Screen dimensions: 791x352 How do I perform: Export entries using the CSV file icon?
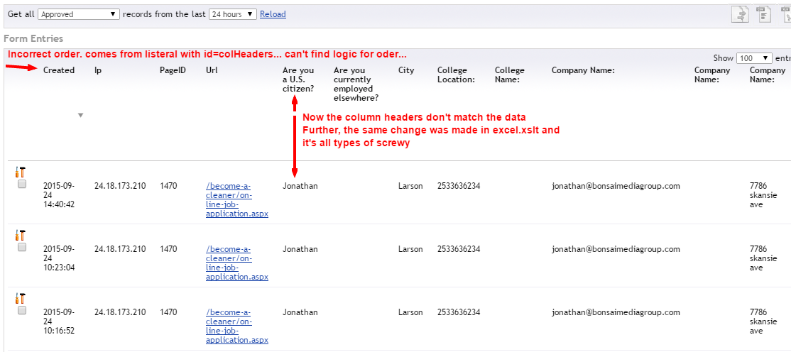(x=765, y=14)
